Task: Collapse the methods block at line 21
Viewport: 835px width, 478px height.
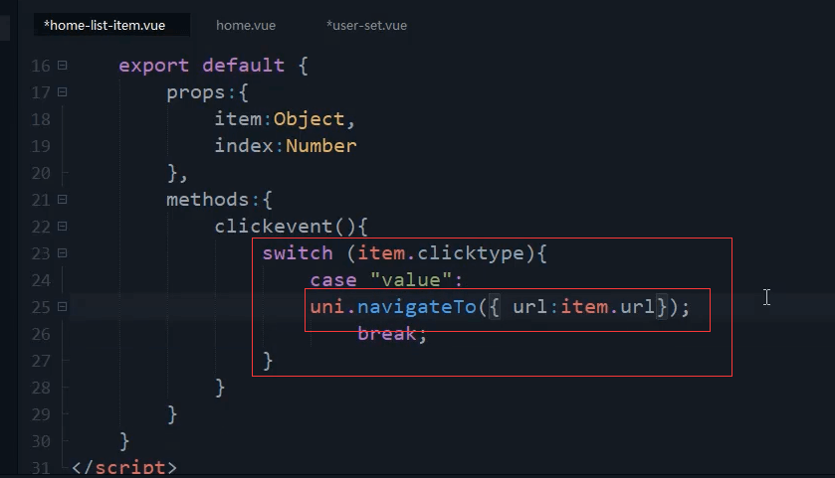Action: tap(63, 200)
